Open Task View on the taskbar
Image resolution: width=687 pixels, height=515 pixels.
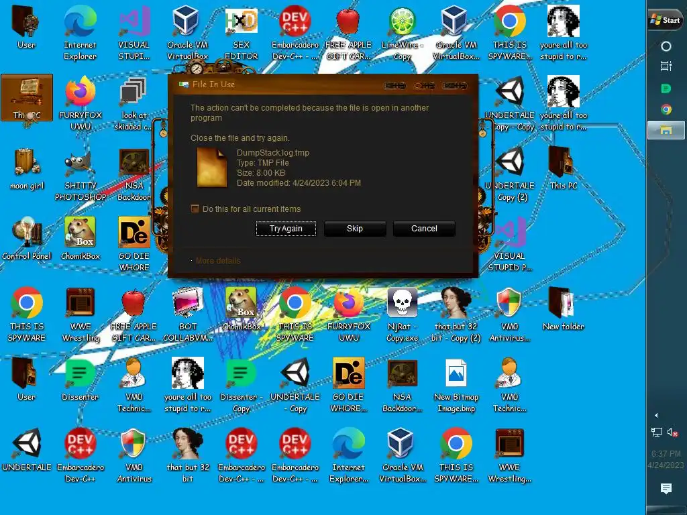coord(666,66)
